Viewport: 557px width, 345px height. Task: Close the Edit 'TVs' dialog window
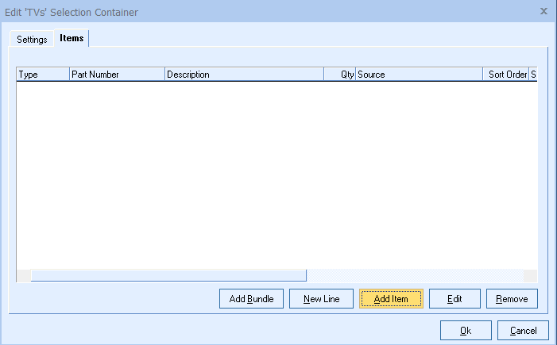tap(543, 11)
